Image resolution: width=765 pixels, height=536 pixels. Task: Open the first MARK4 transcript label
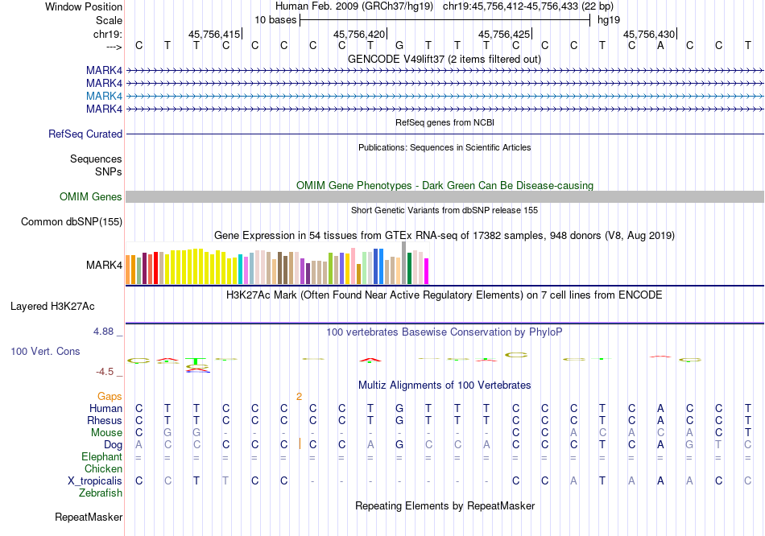(104, 71)
